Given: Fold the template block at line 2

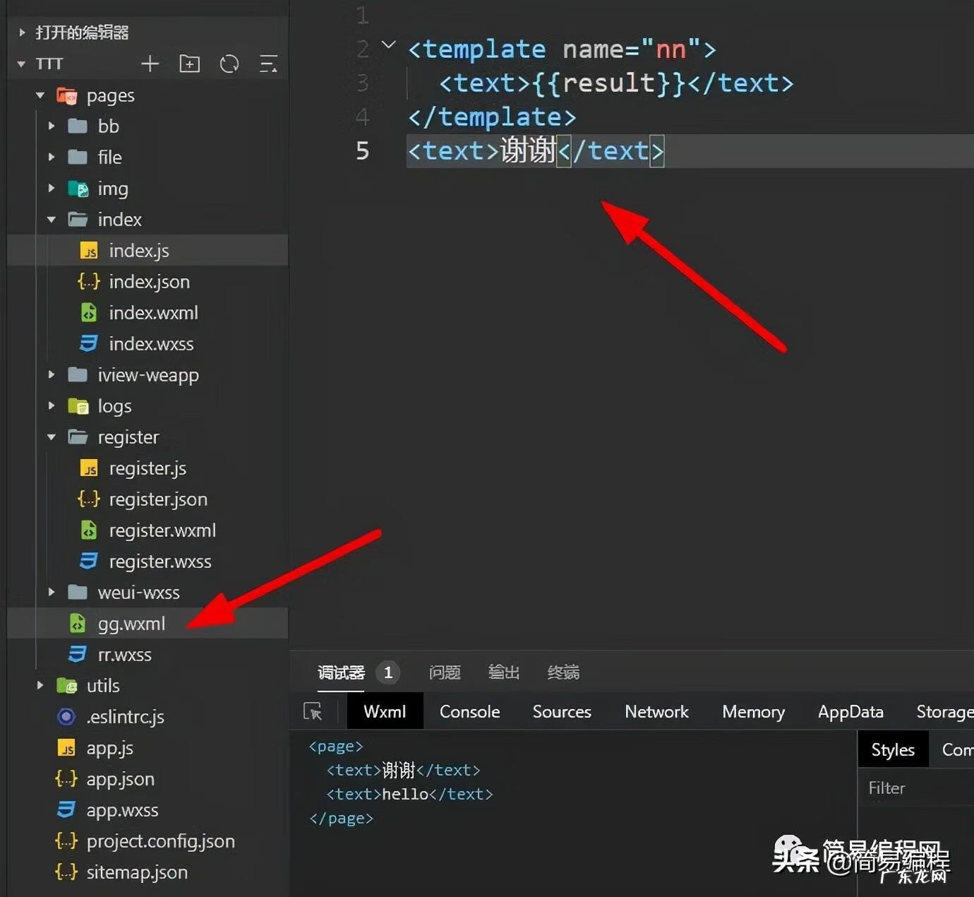Looking at the screenshot, I should (x=388, y=45).
